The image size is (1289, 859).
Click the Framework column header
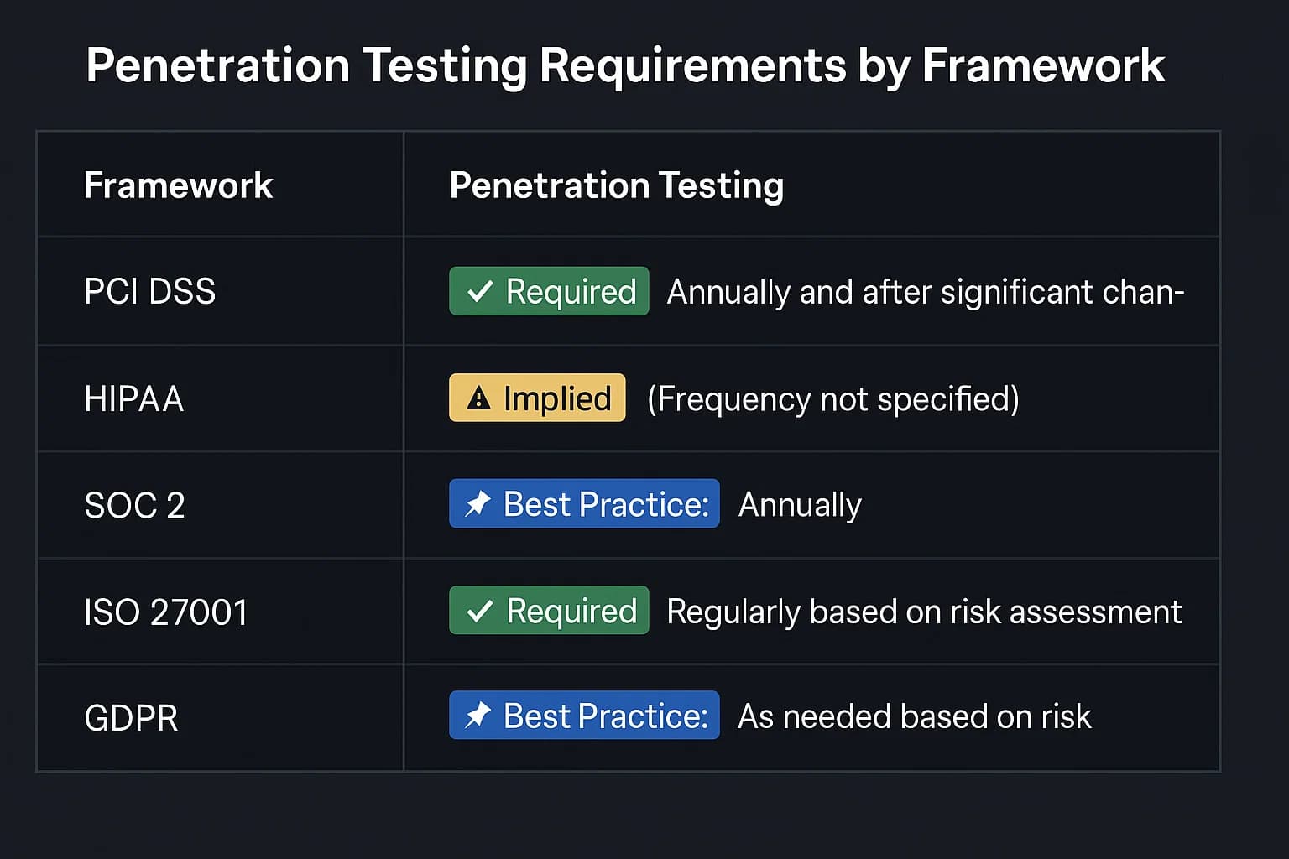click(x=178, y=185)
